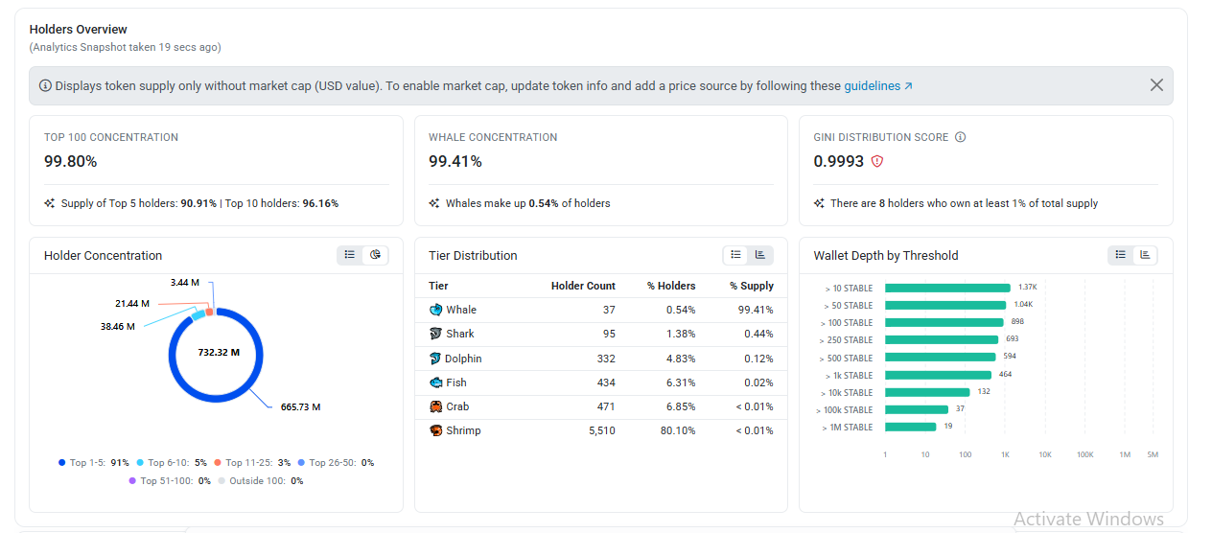Open the guidelines link
Image resolution: width=1212 pixels, height=533 pixels.
click(x=878, y=86)
